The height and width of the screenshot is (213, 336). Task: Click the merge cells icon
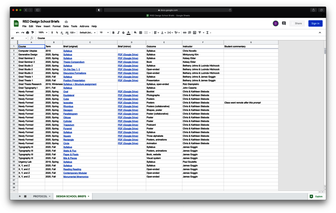pos(146,32)
